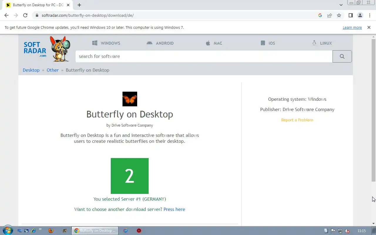Open the Chrome profile menu
This screenshot has width=376, height=235.
[360, 15]
